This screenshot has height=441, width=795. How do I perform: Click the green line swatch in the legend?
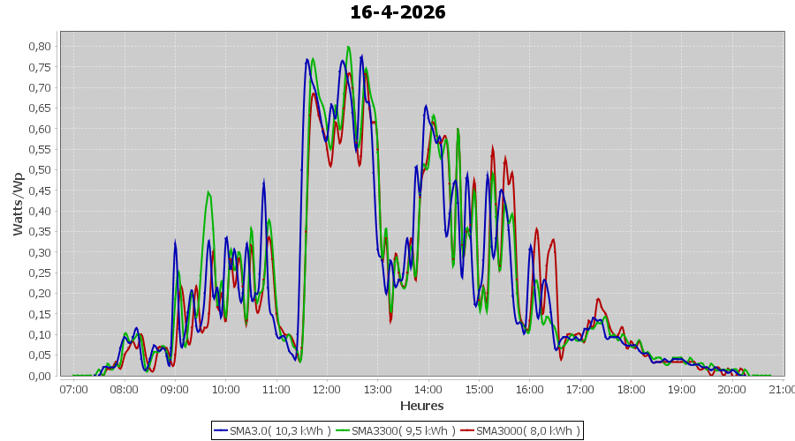343,430
